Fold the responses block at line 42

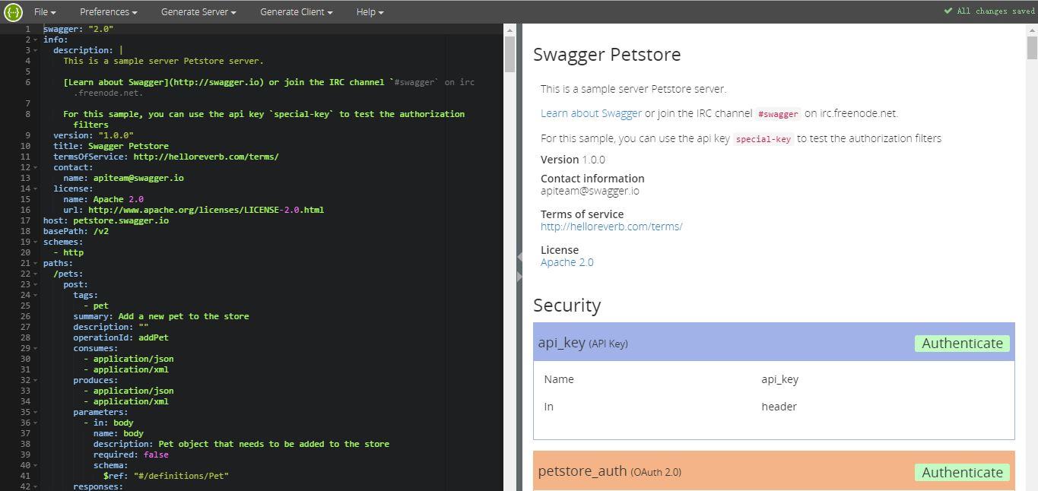(35, 486)
